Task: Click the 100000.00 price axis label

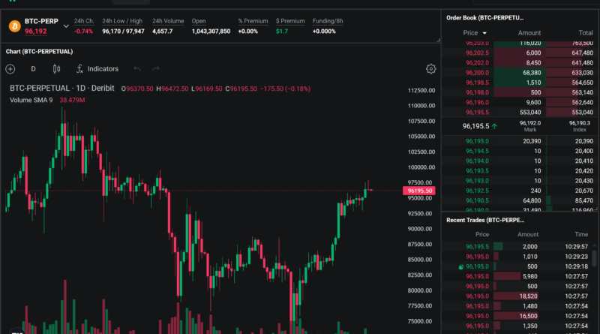Action: 421,167
